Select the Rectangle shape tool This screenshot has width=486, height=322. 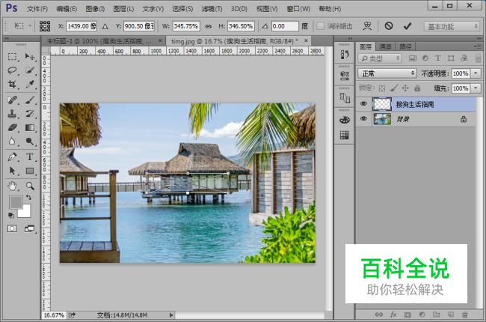click(x=30, y=171)
